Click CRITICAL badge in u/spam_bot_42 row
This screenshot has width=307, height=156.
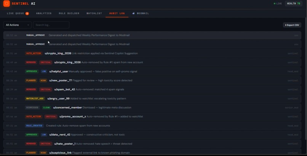tap(46, 90)
